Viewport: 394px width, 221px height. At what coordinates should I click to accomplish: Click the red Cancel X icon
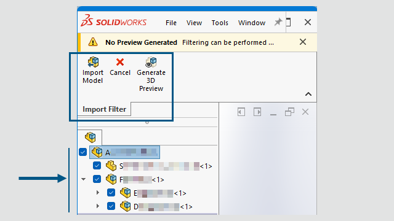120,62
